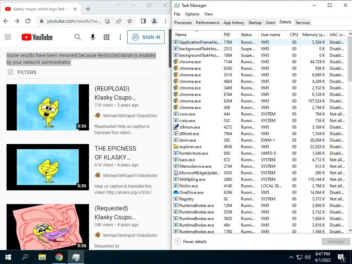Sort by Status column header
Viewport: 352px width, 264px height.
coord(249,35)
